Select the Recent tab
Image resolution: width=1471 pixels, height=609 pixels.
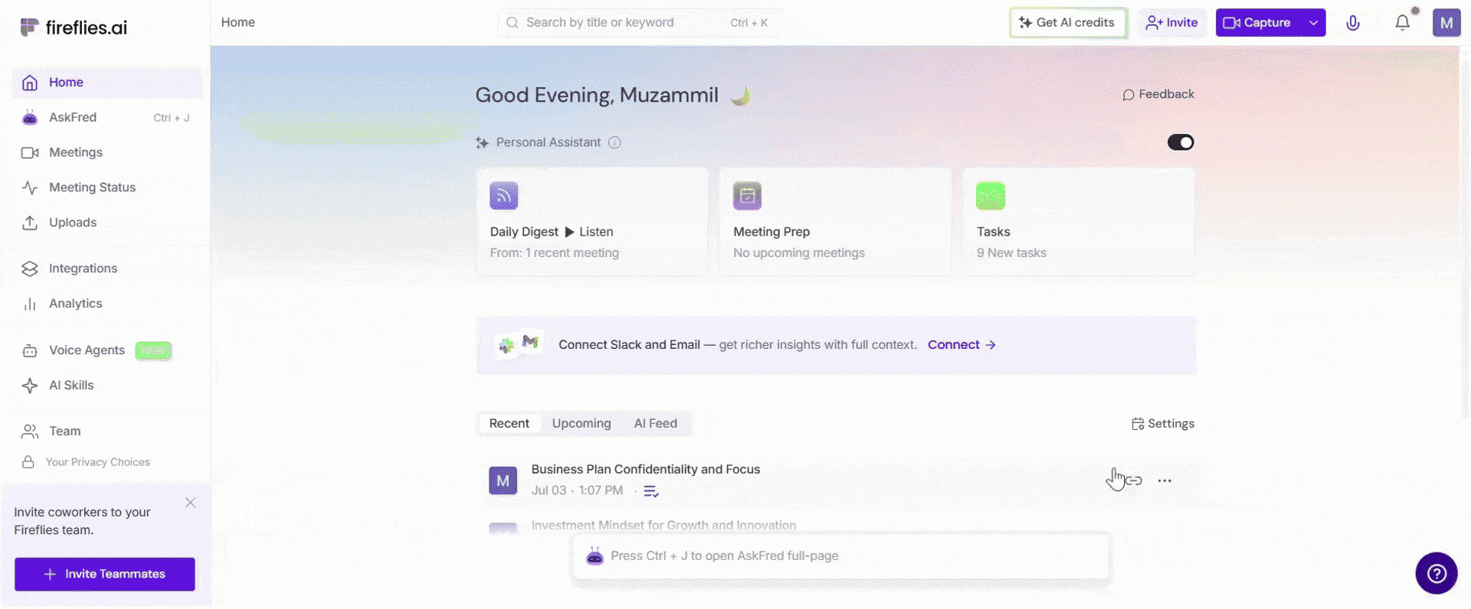(x=509, y=424)
